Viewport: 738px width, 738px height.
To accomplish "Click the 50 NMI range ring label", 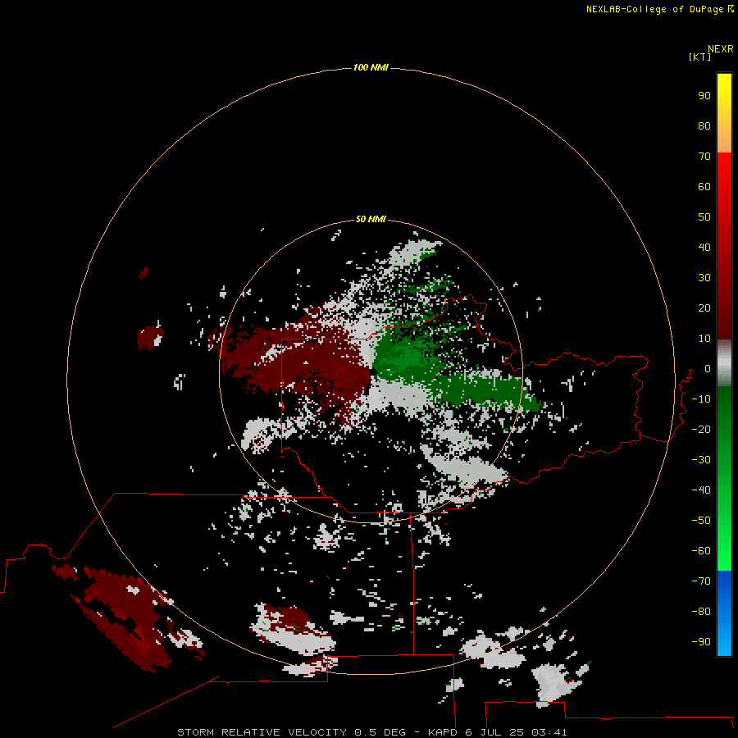I will coord(371,219).
